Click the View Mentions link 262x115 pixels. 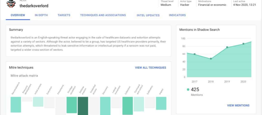pos(238,105)
